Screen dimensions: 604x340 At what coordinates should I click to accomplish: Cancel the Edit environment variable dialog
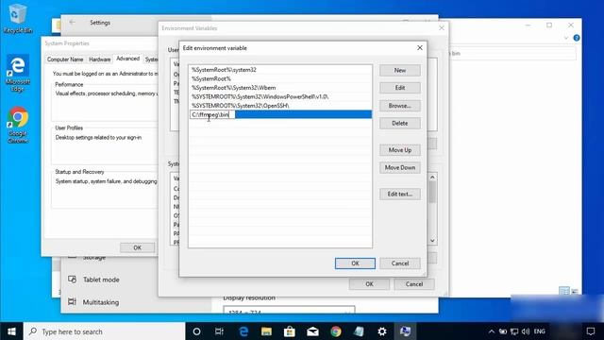click(400, 263)
